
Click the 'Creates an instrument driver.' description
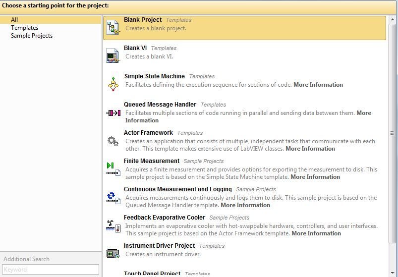pyautogui.click(x=163, y=254)
